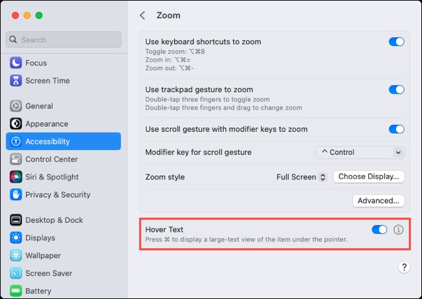Toggle scroll gesture with modifier keys switch
Viewport: 422px width, 299px height.
coord(397,129)
